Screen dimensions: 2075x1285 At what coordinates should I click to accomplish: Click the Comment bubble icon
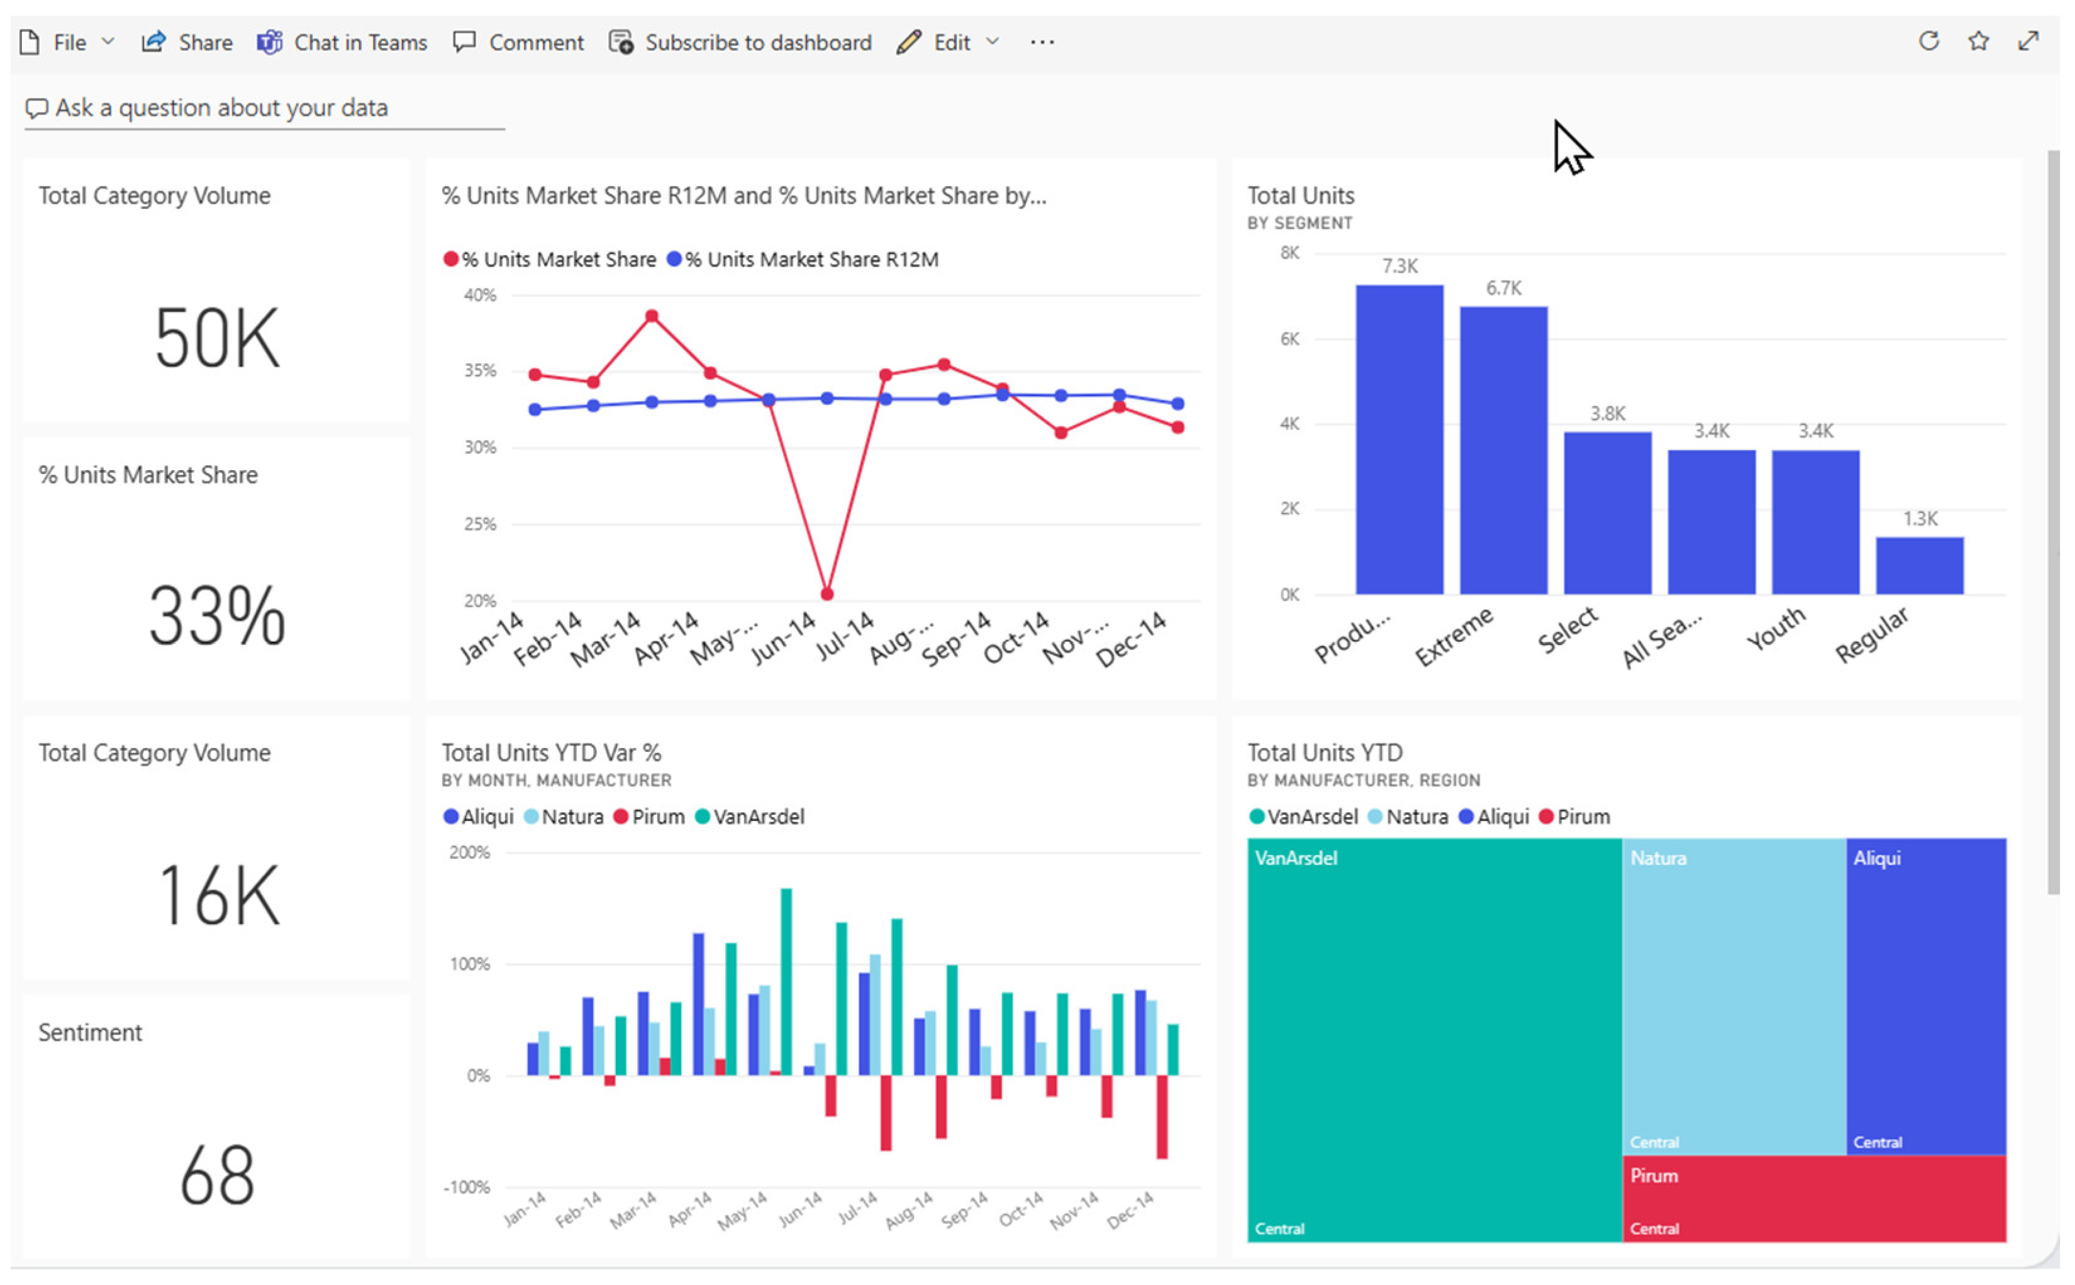(464, 41)
